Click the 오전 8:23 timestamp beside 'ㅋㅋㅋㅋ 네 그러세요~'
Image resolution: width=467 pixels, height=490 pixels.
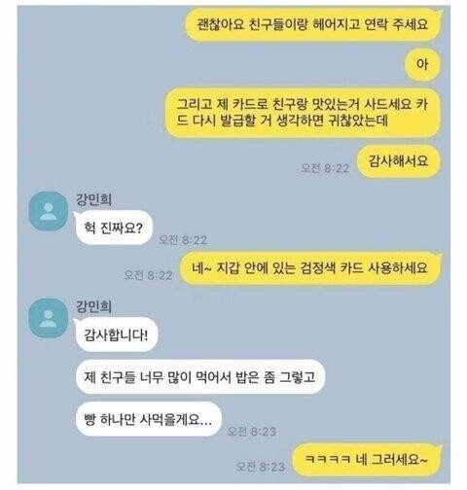pyautogui.click(x=261, y=467)
